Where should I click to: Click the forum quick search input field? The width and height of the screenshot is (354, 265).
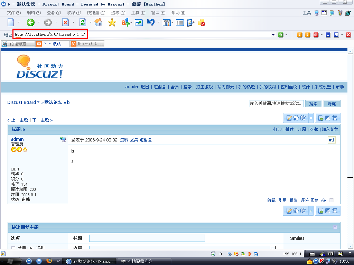277,104
